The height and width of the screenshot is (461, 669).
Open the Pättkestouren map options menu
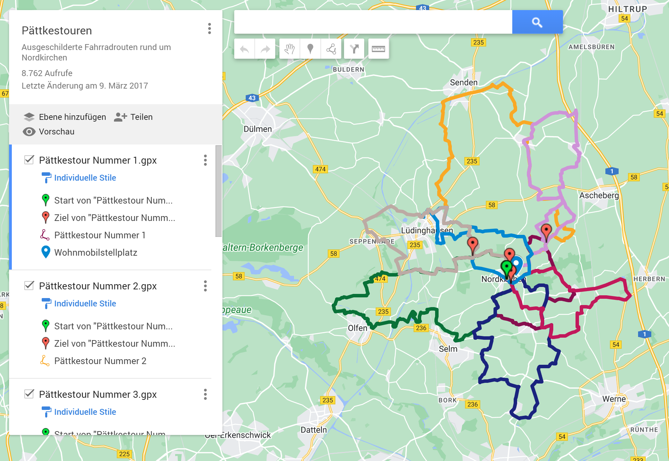point(209,28)
